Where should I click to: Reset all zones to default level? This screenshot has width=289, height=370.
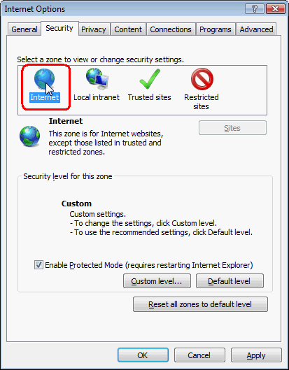click(200, 304)
